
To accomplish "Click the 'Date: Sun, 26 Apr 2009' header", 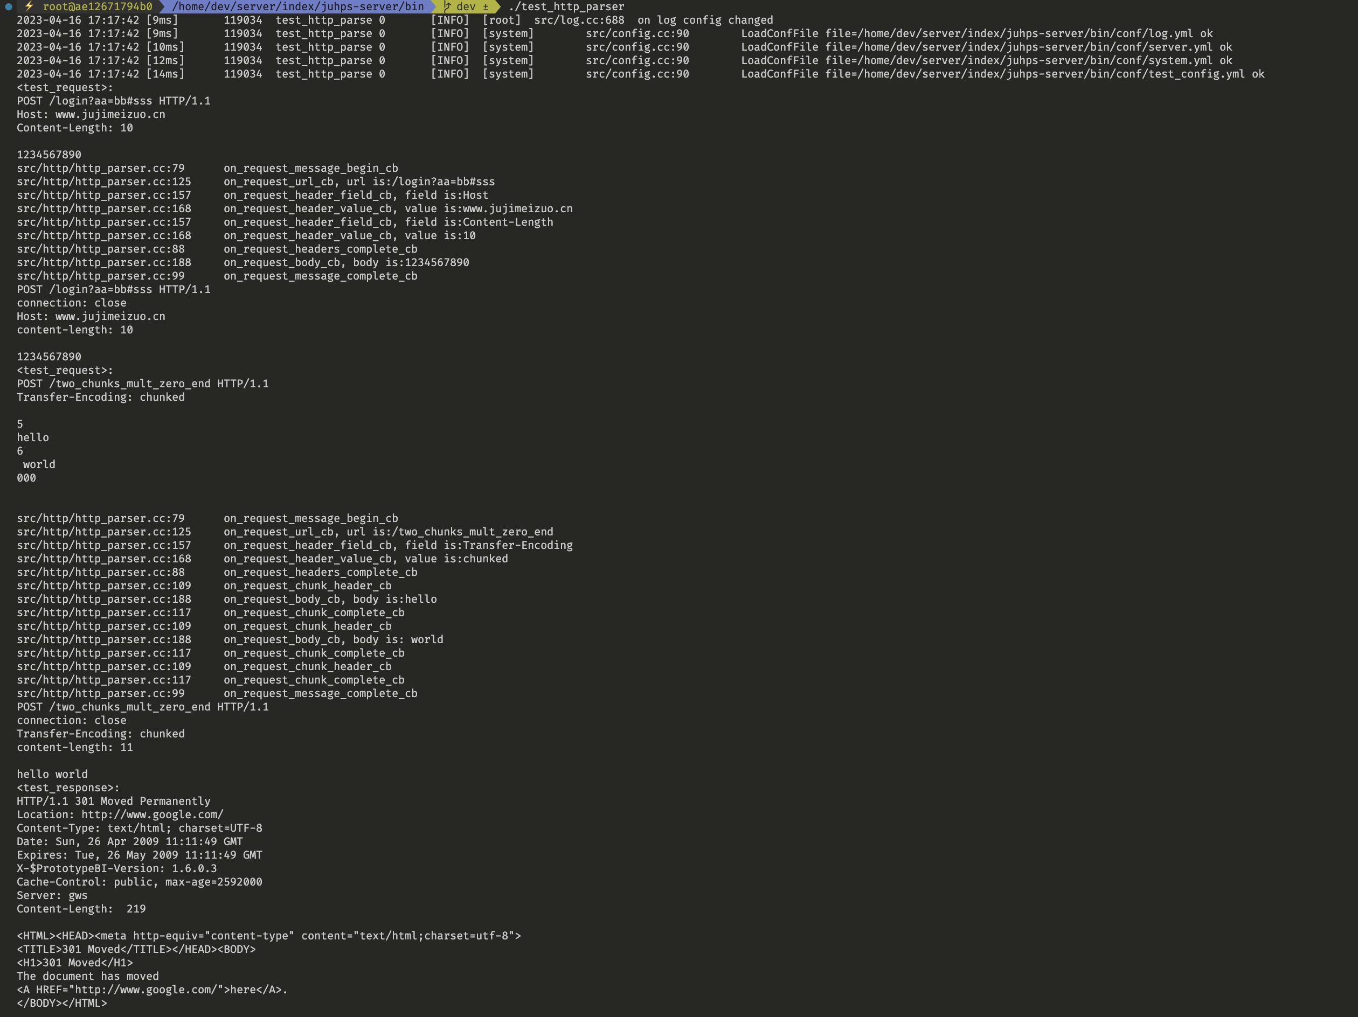I will pos(129,842).
